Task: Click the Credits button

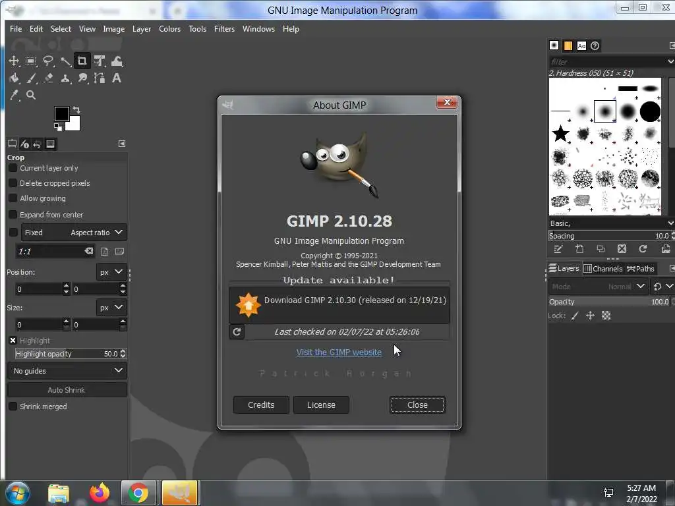Action: click(x=261, y=405)
